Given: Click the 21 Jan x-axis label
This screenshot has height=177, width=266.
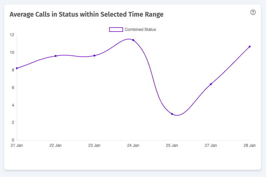Looking at the screenshot, I should tap(17, 145).
